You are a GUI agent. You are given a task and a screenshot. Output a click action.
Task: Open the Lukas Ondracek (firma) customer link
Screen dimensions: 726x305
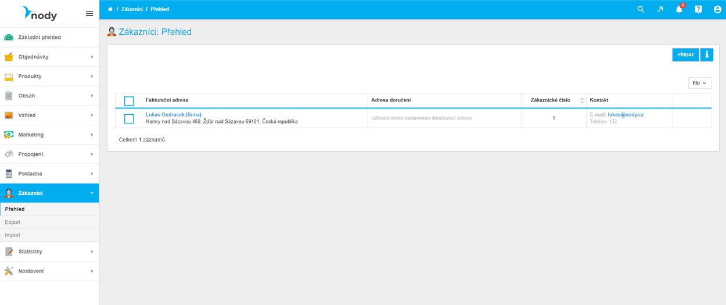[x=174, y=115]
